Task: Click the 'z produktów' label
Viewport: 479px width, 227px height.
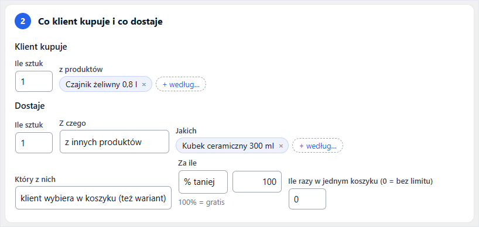Action: point(81,69)
